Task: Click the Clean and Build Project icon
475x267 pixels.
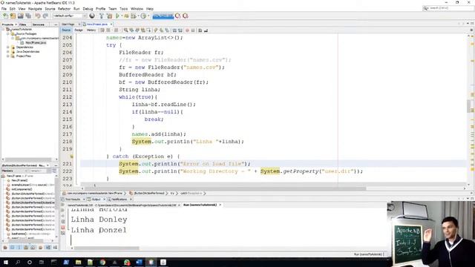Action: (x=109, y=16)
